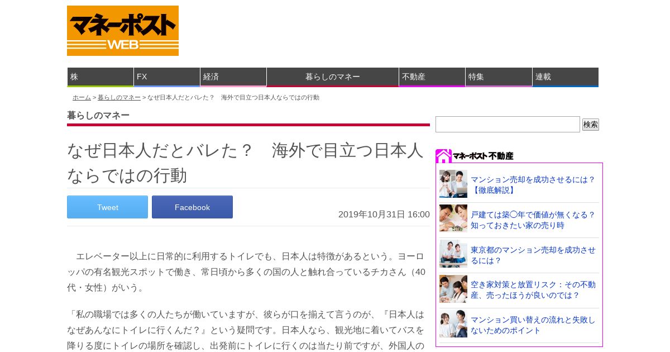
Task: Click the date 2019年10月31日 16:00
Action: pyautogui.click(x=384, y=214)
